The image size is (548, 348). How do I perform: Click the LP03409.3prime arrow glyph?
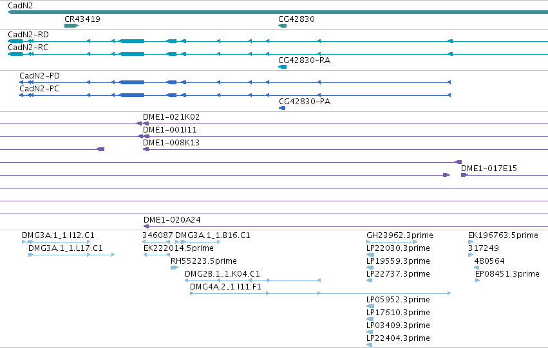pos(370,332)
